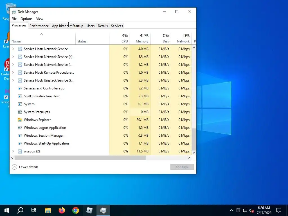This screenshot has width=288, height=216.
Task: Open Roblox Studio from the taskbar
Action: click(89, 210)
